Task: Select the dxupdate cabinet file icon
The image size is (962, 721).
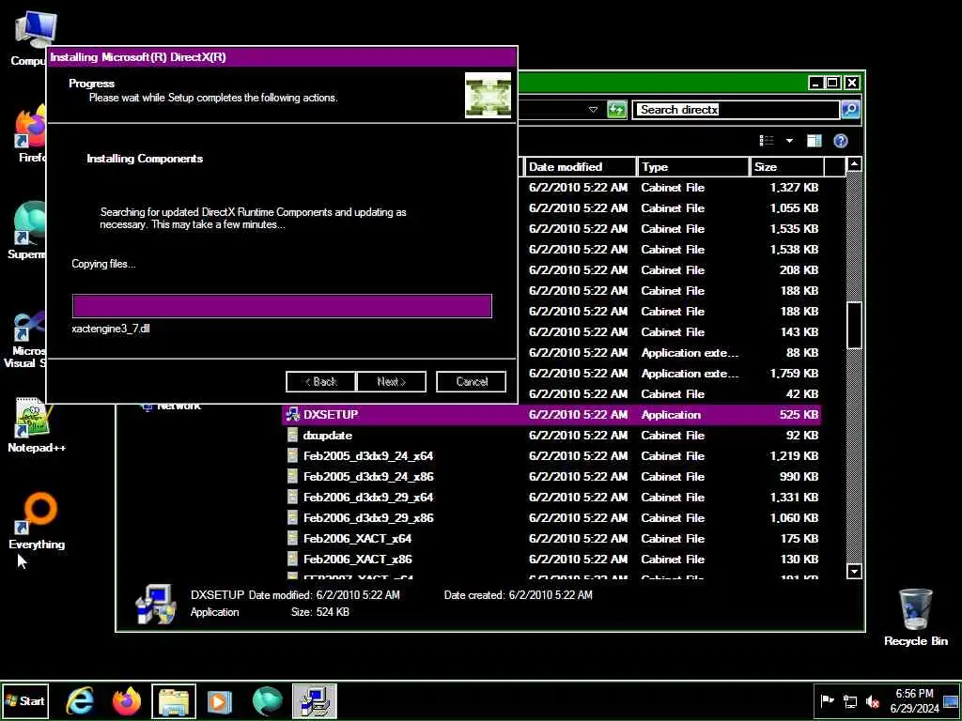Action: [293, 436]
